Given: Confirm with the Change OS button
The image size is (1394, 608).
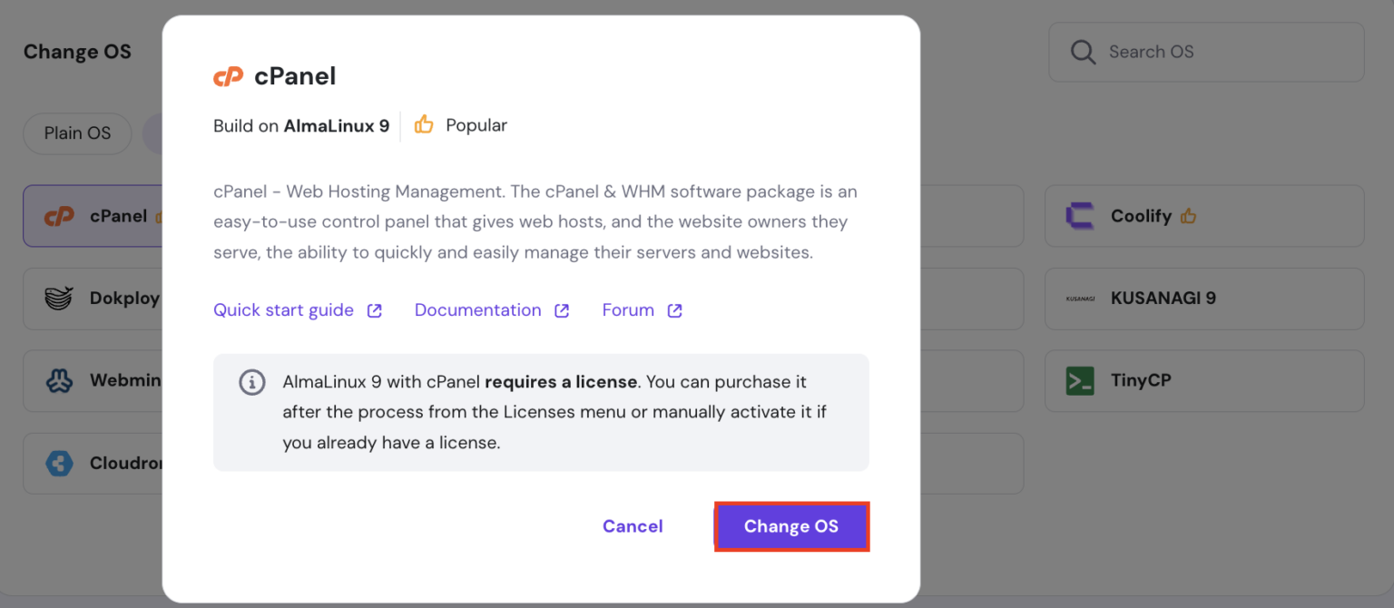Looking at the screenshot, I should 790,526.
